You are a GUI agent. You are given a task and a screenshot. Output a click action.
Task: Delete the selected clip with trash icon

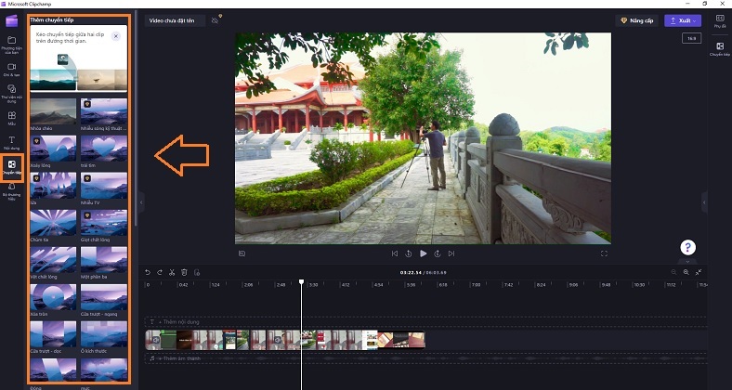pos(185,272)
